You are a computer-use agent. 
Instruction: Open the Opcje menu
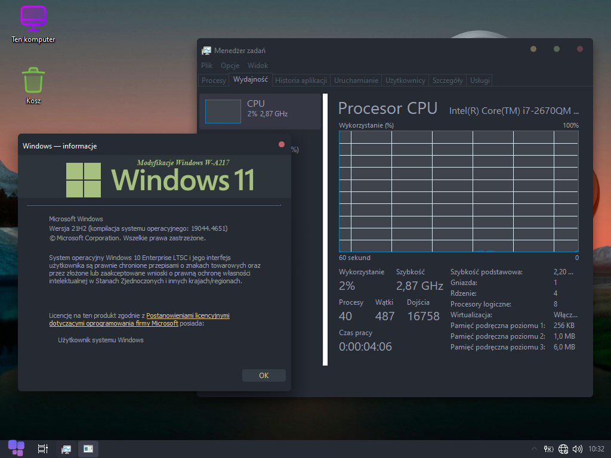(230, 66)
